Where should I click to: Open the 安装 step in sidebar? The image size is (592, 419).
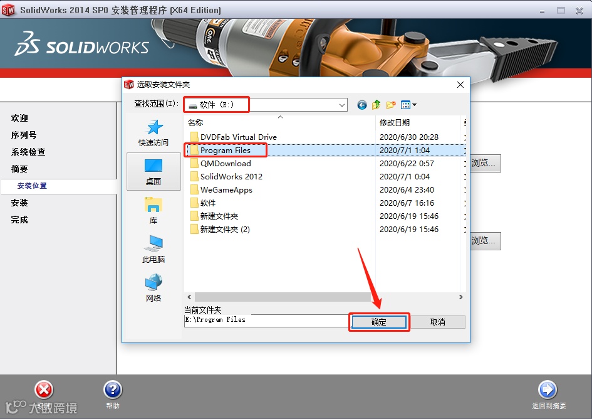(19, 203)
